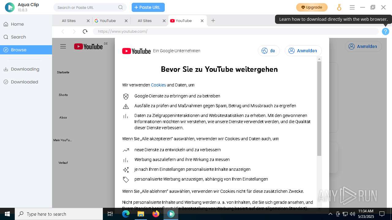Close the Google-icon YouTube tab

click(126, 21)
